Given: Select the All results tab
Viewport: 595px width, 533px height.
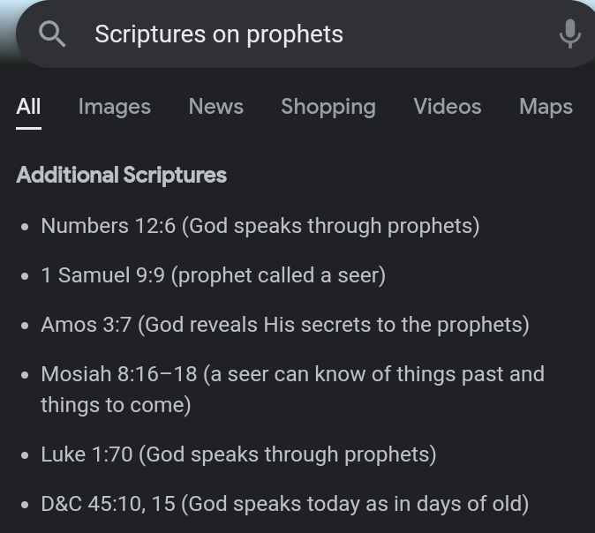Looking at the screenshot, I should pyautogui.click(x=28, y=107).
